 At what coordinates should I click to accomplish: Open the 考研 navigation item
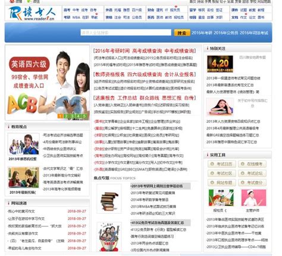pos(67,17)
